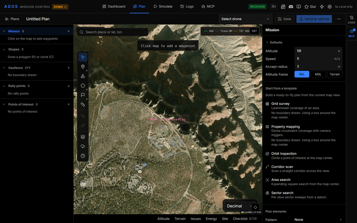The width and height of the screenshot is (357, 223).
Task: Select MSL altitude frame
Action: 318,74
